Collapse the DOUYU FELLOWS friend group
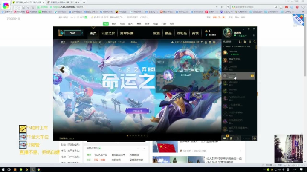This screenshot has height=172, width=307. coord(223,46)
